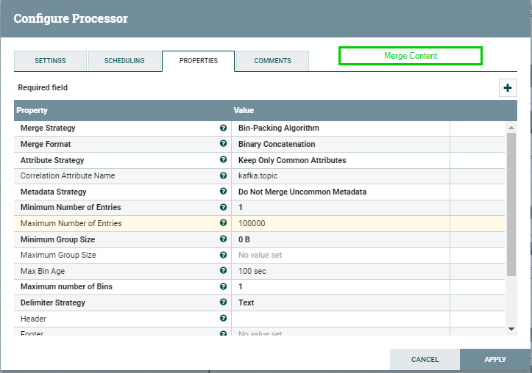Select the Maximum Number of Entries label
Image resolution: width=532 pixels, height=373 pixels.
tap(71, 223)
